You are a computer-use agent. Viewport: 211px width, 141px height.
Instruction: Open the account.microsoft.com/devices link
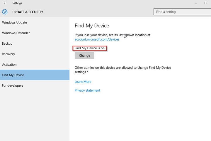[x=97, y=39]
